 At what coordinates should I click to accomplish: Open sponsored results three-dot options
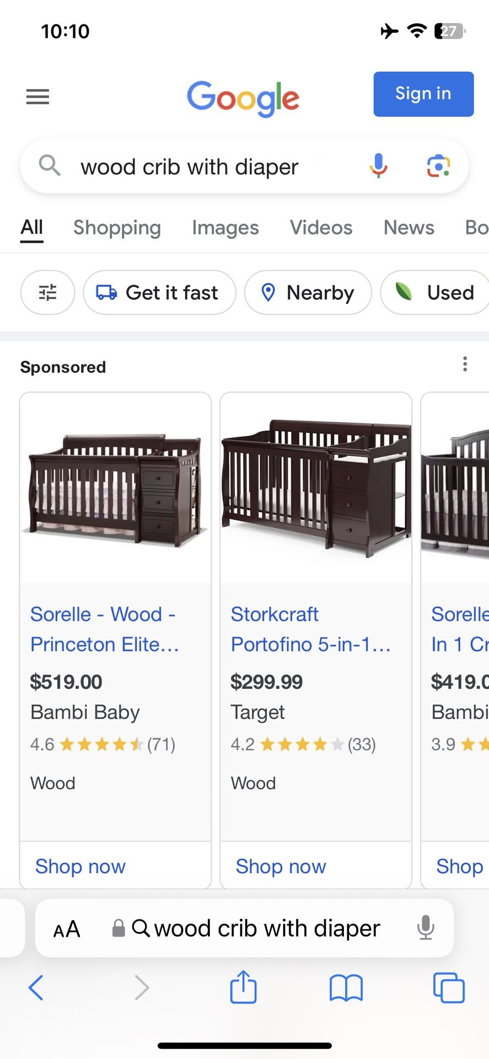tap(465, 364)
